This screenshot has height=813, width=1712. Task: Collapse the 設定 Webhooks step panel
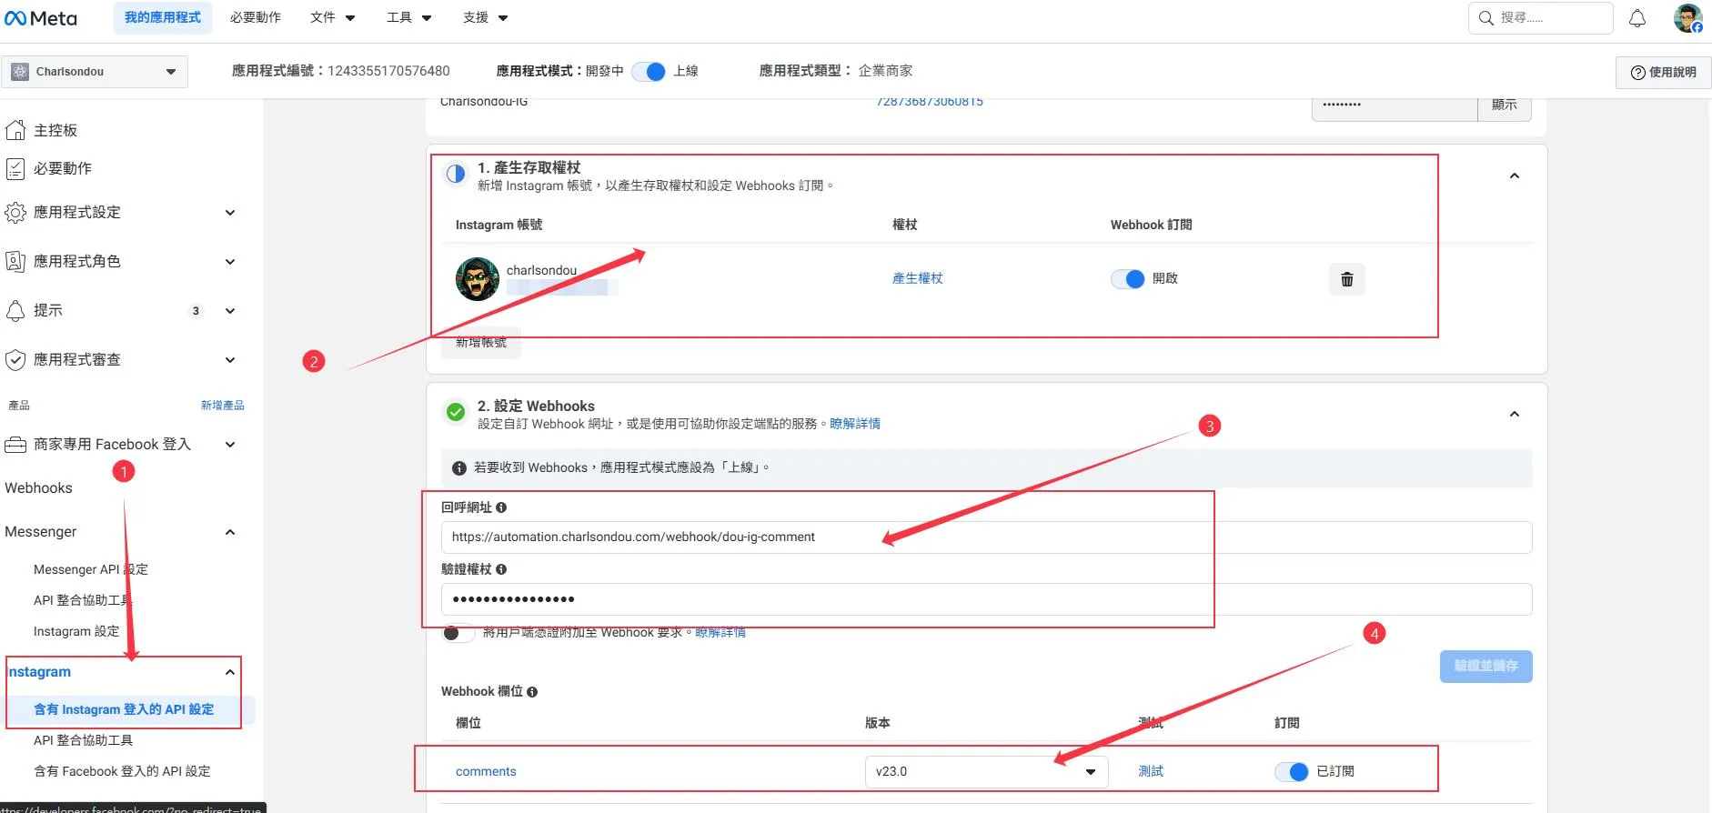tap(1515, 414)
